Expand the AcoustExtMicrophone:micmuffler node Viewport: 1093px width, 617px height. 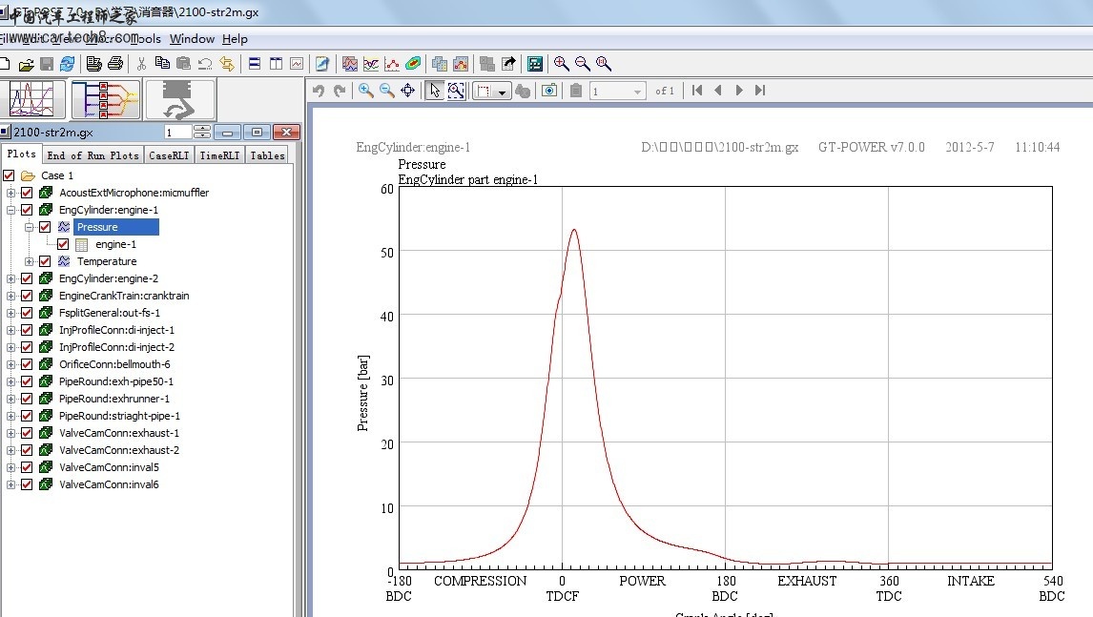click(x=10, y=194)
